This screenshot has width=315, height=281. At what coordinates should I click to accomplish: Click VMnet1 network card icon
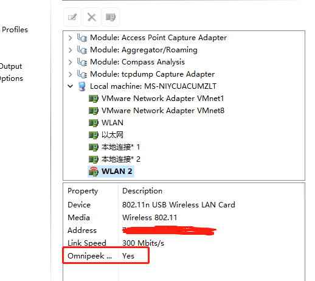(94, 99)
